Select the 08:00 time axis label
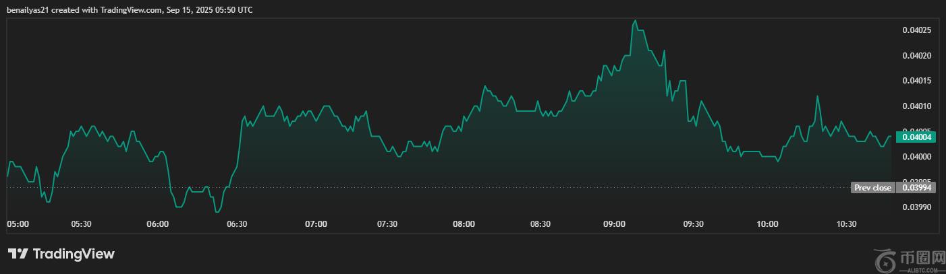This screenshot has width=946, height=274. (464, 224)
